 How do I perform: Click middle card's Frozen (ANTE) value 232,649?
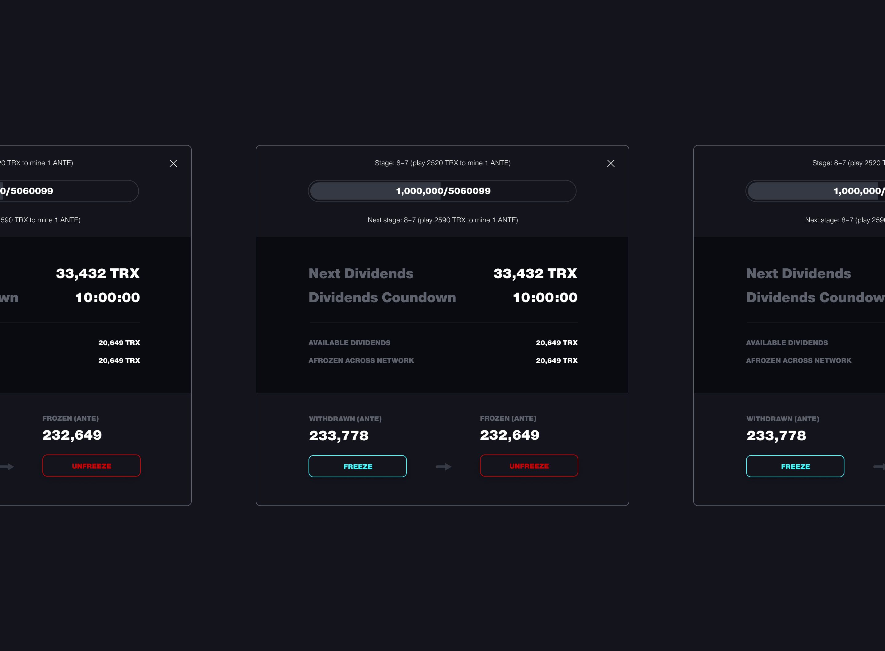509,435
